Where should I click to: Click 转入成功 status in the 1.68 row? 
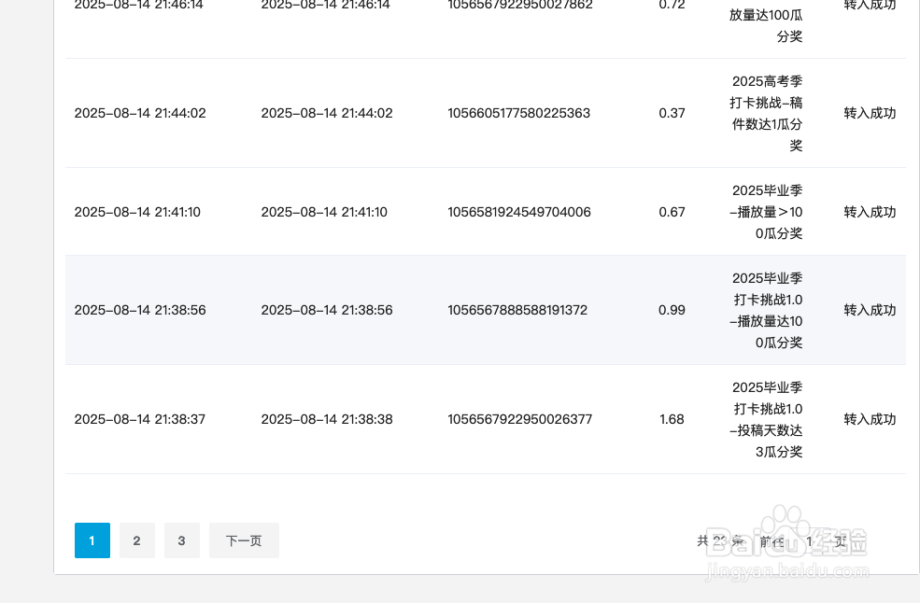coord(870,419)
